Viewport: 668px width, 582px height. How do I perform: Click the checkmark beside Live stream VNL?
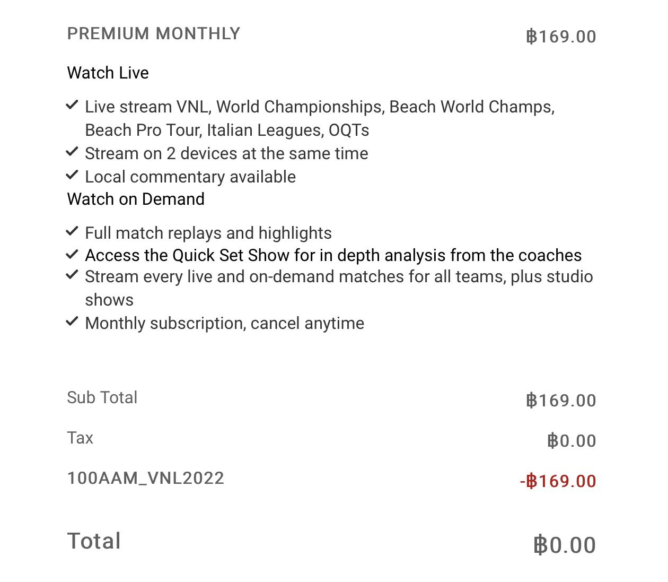(72, 105)
